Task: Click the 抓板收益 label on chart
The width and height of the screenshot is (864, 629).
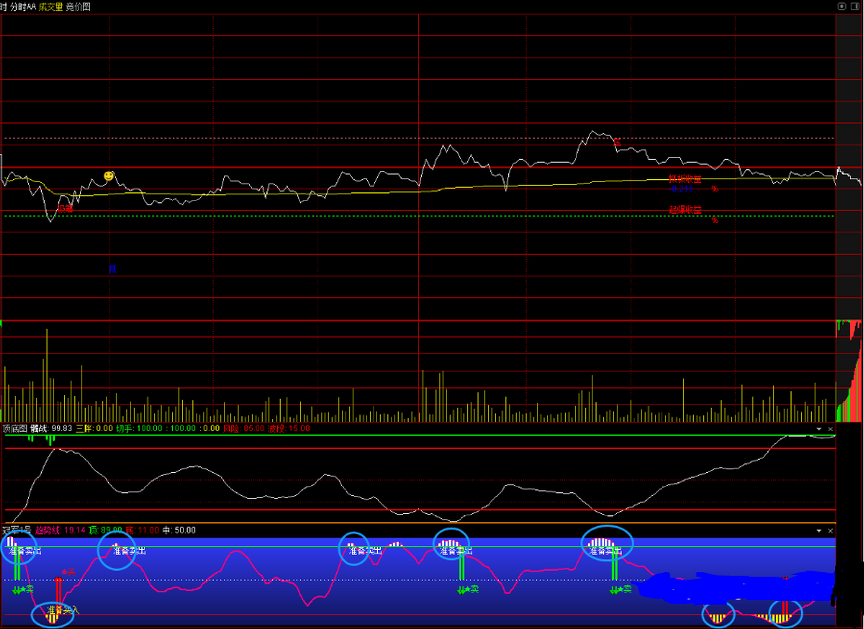Action: (685, 179)
